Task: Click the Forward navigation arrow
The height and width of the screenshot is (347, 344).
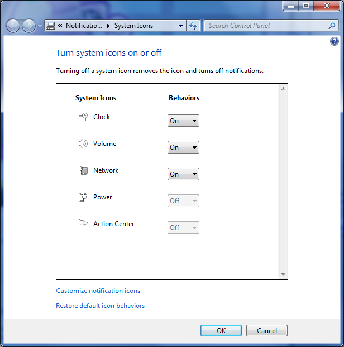Action: point(28,26)
